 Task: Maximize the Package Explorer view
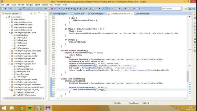coord(45,13)
